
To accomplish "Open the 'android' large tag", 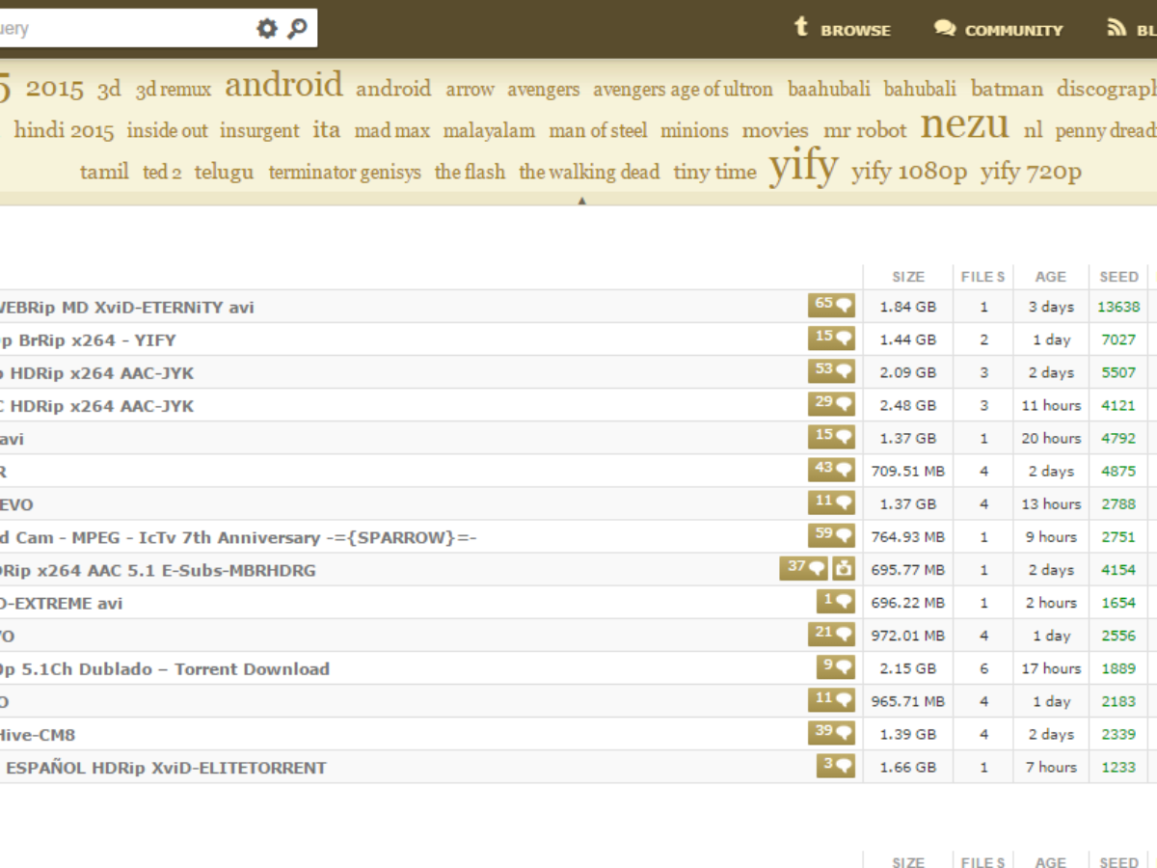I will tap(283, 85).
